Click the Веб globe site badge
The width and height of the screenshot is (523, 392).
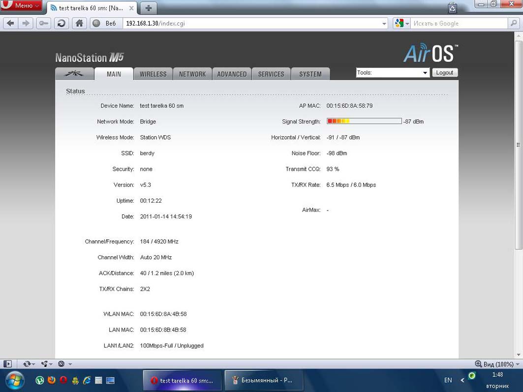click(x=105, y=23)
